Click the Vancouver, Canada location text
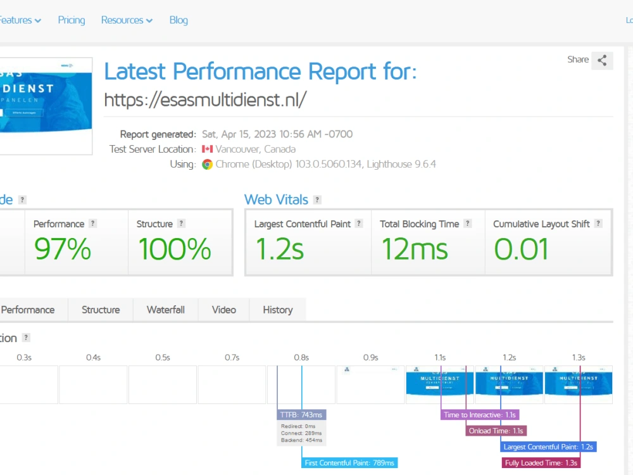633x475 pixels. point(256,149)
